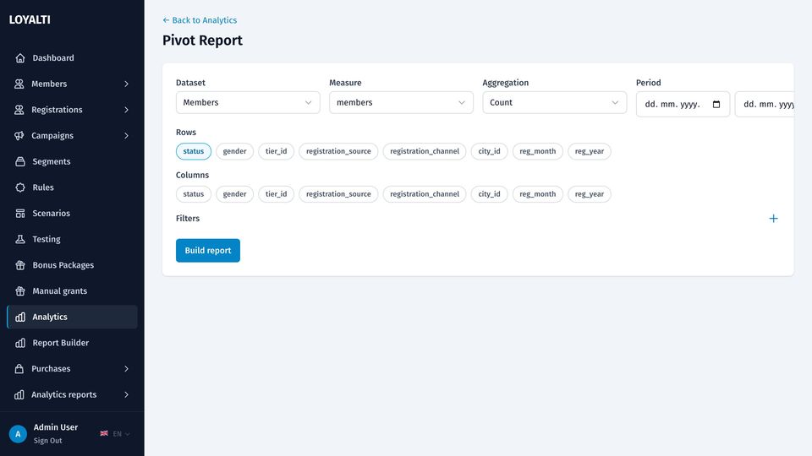The width and height of the screenshot is (812, 456).
Task: Expand the Members submenu chevron
Action: (126, 84)
